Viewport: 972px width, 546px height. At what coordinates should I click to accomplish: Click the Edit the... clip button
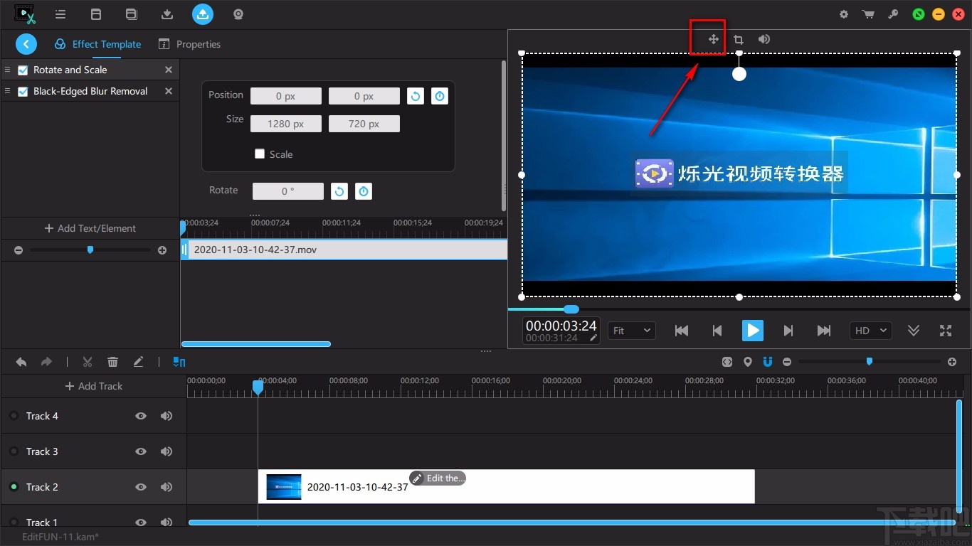point(438,478)
